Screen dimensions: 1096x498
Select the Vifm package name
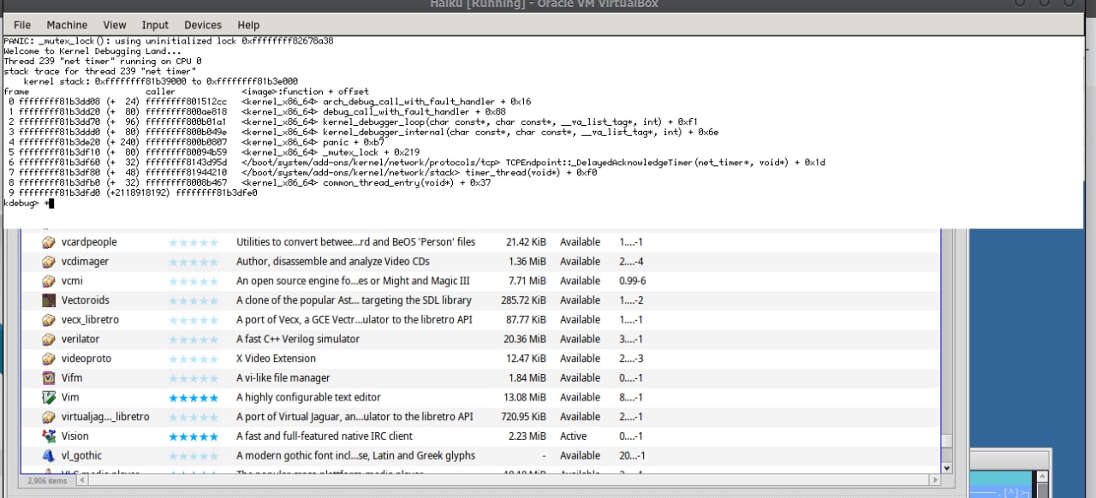[x=71, y=378]
